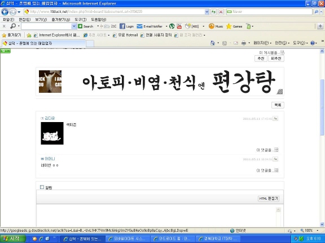Open the 페이지(P) dropdown menu
The width and height of the screenshot is (325, 243).
point(262,43)
